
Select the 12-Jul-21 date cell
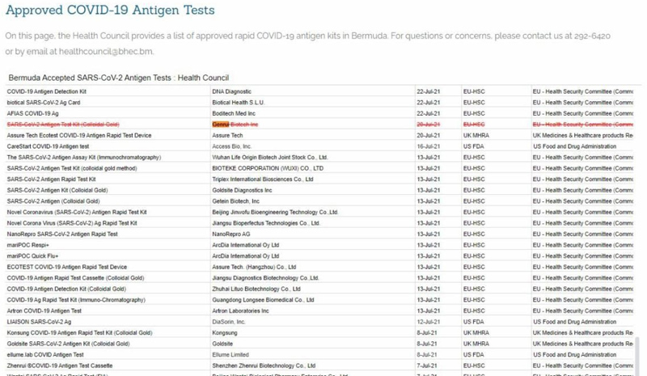tap(427, 321)
